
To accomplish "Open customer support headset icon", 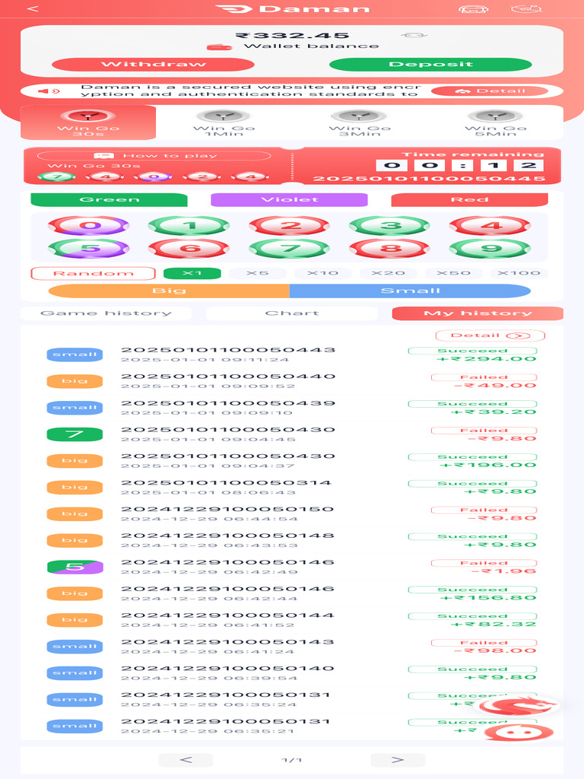I will point(473,9).
